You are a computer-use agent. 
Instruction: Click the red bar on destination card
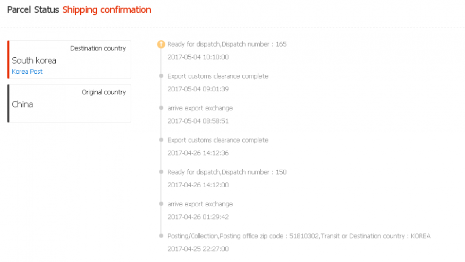point(9,59)
